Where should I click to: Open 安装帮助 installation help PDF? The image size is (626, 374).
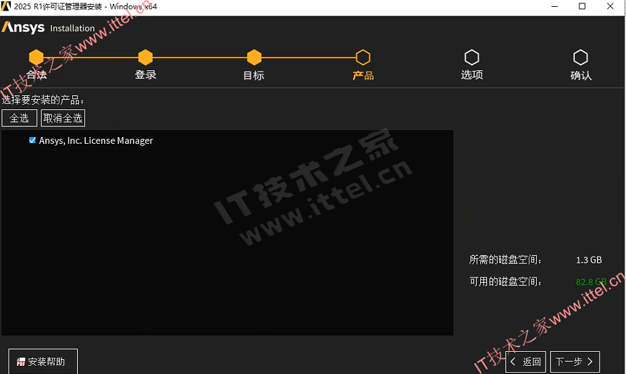pyautogui.click(x=43, y=361)
